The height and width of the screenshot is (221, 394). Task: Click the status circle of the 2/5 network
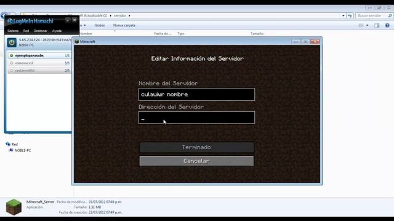(11, 71)
